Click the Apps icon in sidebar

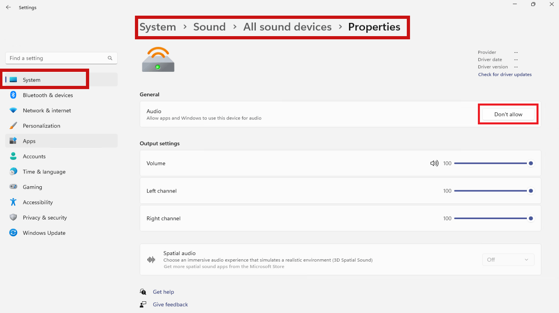[13, 141]
